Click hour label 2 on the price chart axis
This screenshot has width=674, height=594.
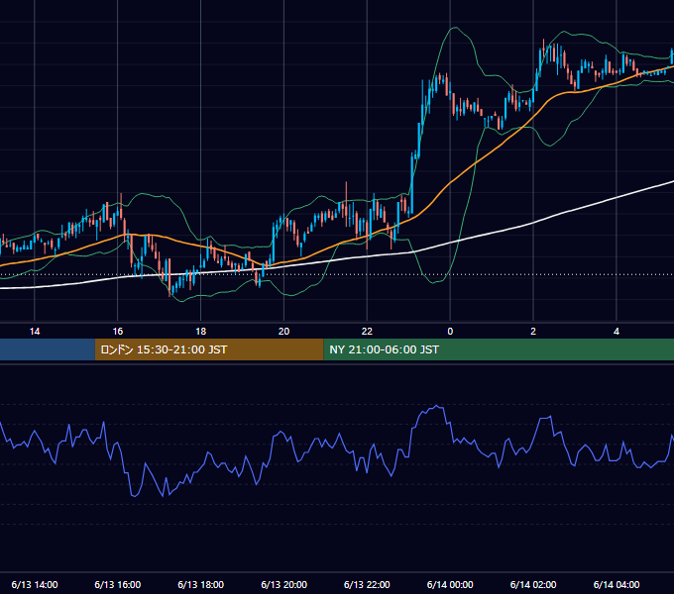pyautogui.click(x=533, y=332)
